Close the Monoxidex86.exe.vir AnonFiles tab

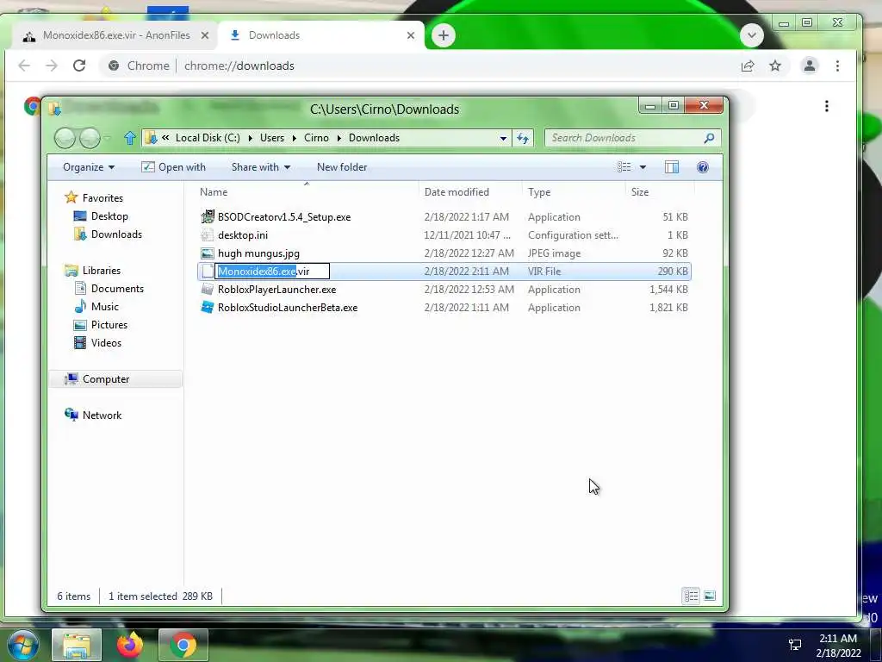[x=205, y=35]
